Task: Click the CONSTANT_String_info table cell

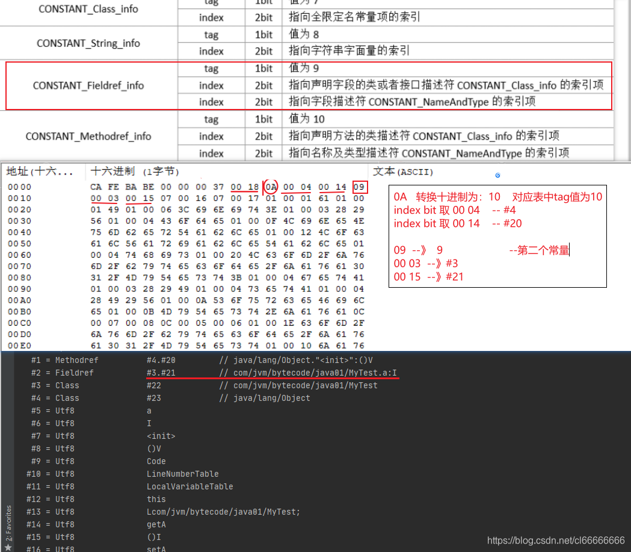Action: point(88,43)
